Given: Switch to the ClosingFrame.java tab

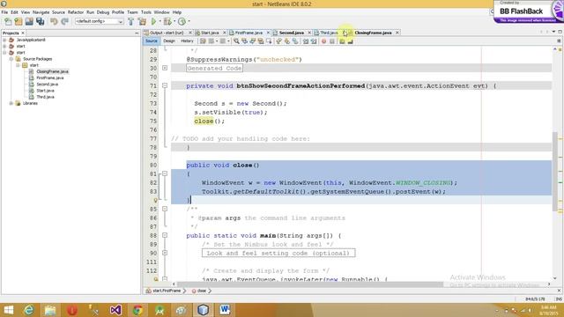Looking at the screenshot, I should tap(373, 33).
